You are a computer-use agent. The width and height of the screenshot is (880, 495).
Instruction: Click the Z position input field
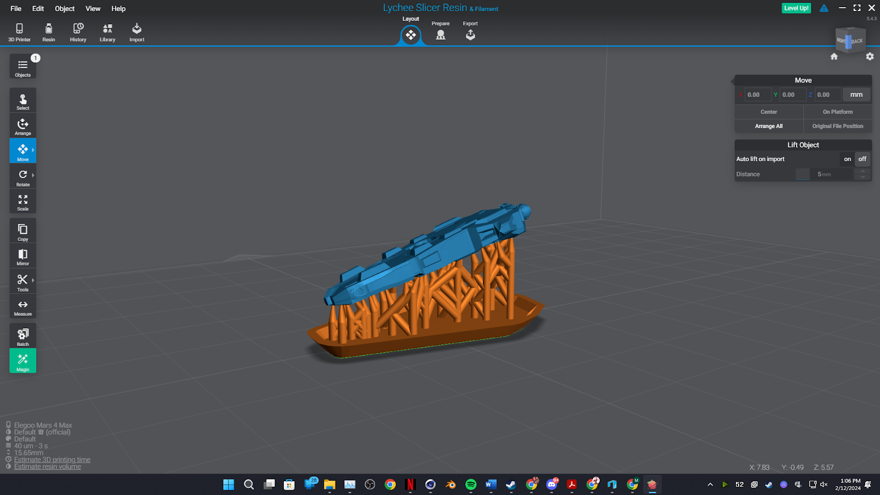pos(828,95)
